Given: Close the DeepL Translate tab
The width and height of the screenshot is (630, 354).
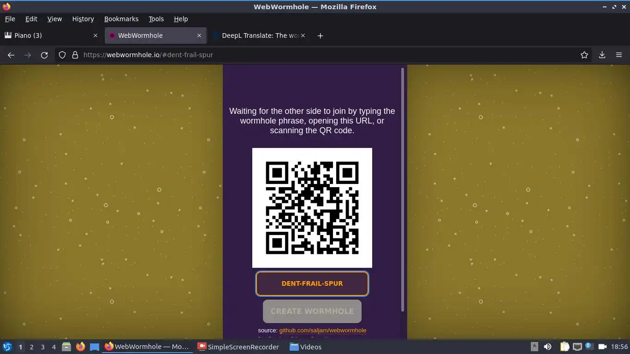Looking at the screenshot, I should (x=303, y=35).
